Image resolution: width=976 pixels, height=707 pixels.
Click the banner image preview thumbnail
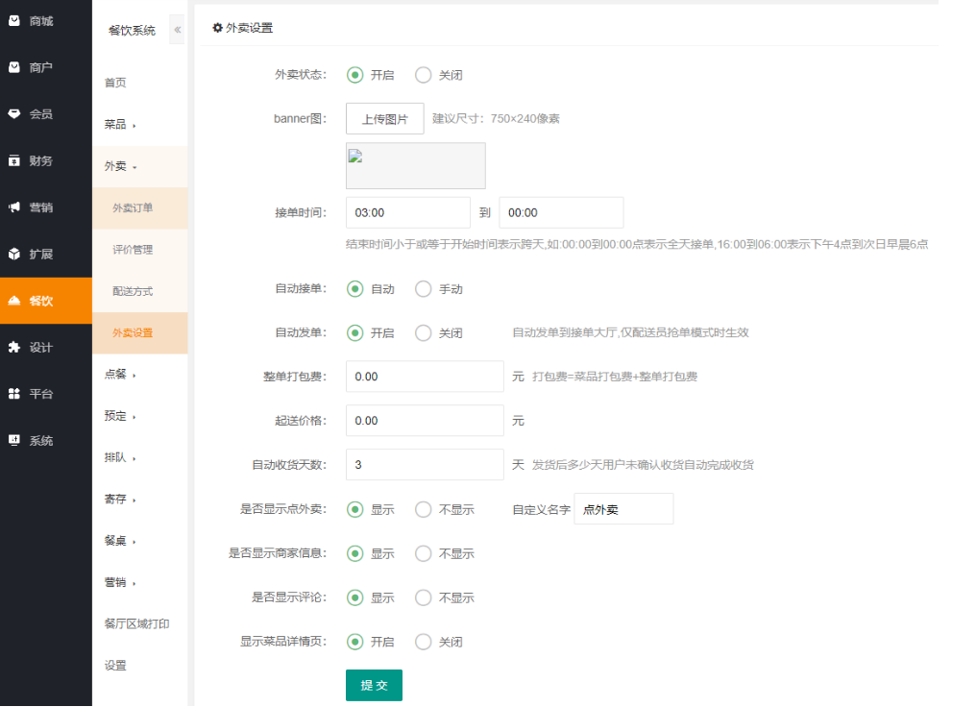point(415,165)
